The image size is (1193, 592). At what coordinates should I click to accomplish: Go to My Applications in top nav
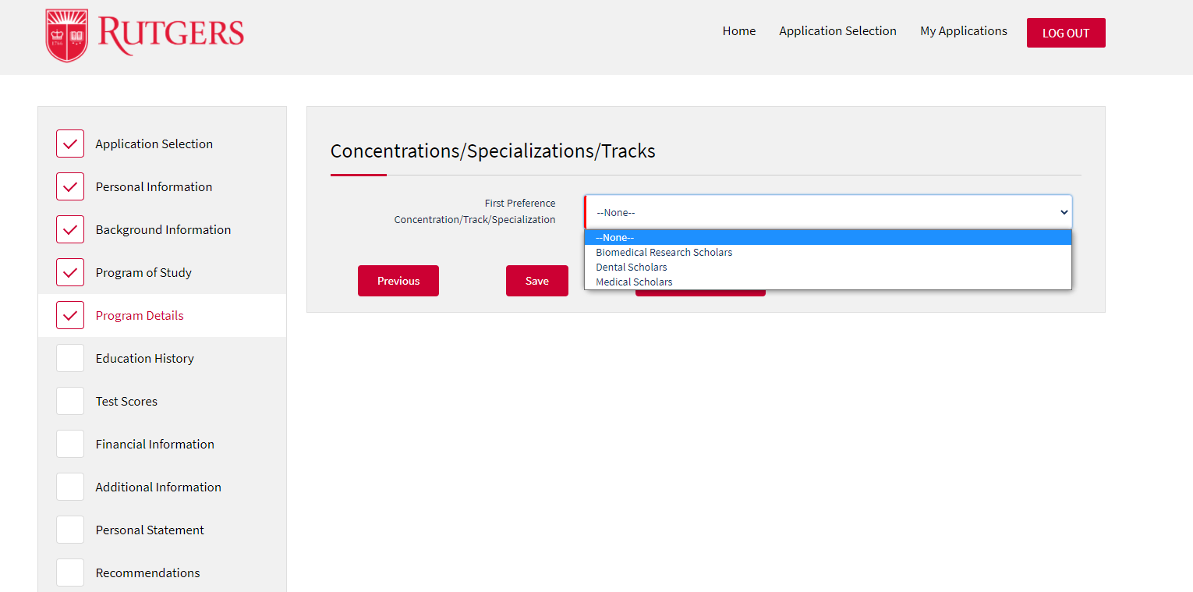[963, 31]
